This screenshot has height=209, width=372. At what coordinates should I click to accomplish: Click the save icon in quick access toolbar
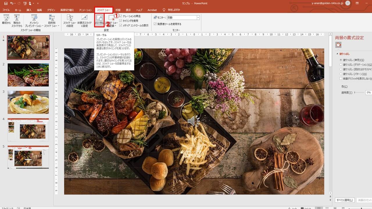pyautogui.click(x=6, y=3)
